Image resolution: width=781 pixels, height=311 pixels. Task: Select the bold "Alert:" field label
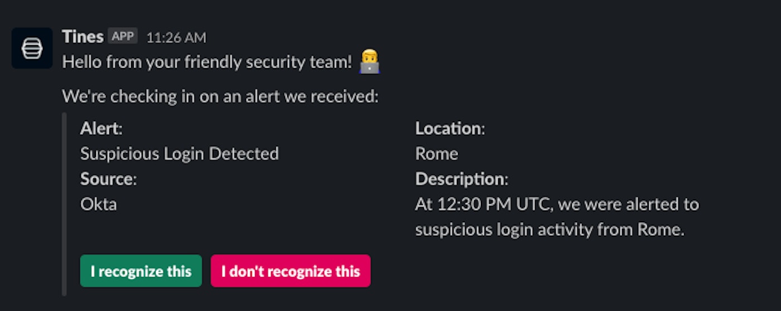click(x=101, y=128)
